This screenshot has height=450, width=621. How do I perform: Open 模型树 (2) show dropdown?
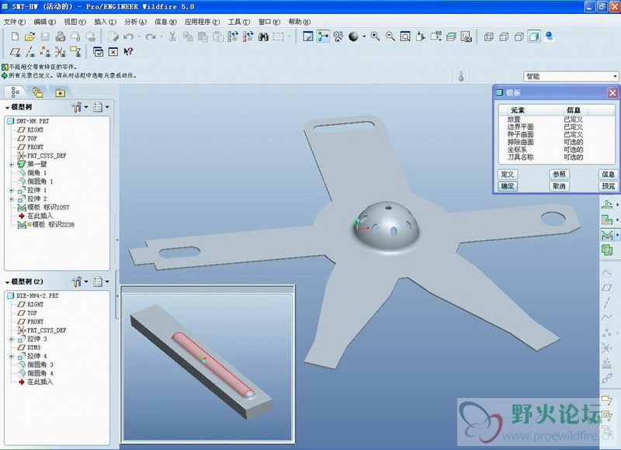point(101,282)
